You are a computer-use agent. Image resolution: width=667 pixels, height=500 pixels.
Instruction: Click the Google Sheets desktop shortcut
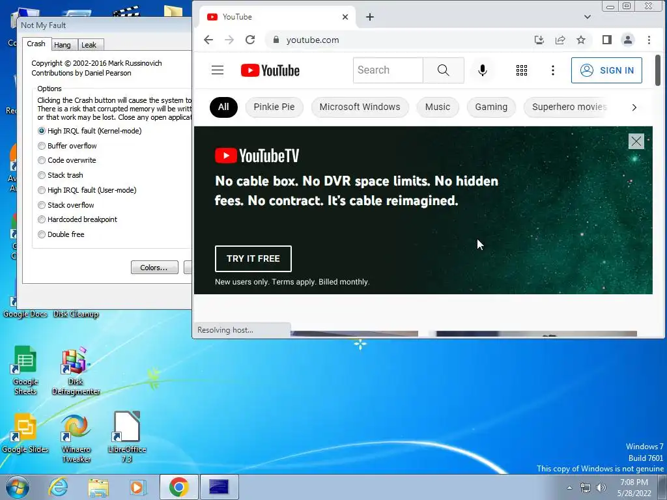[x=25, y=370]
